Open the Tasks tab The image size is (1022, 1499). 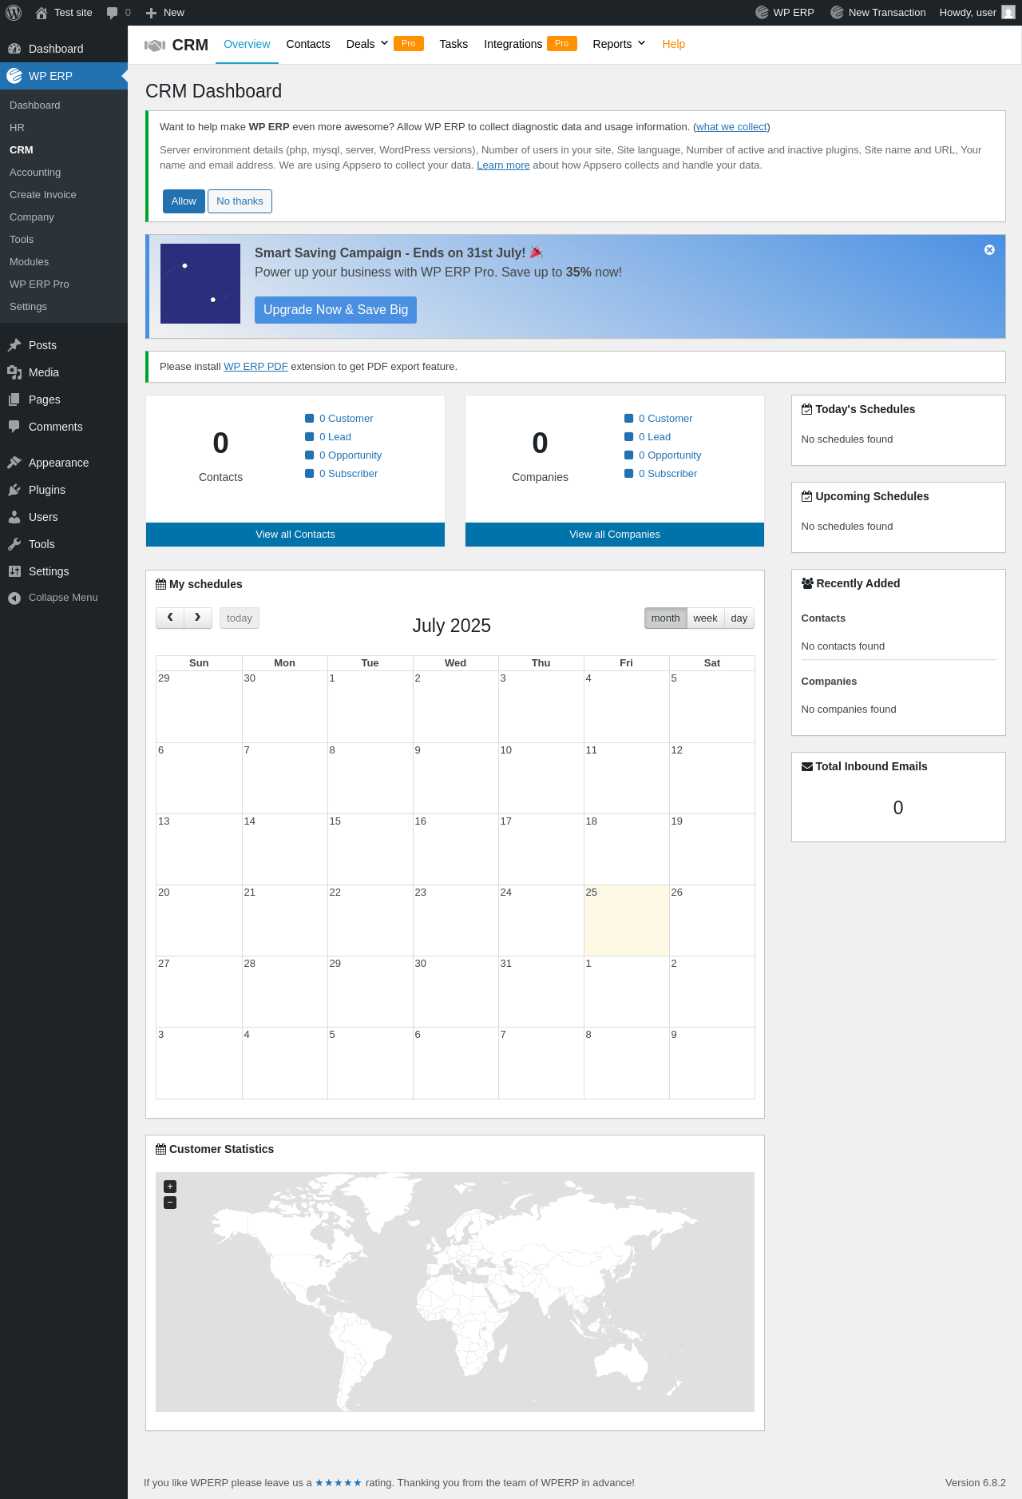pyautogui.click(x=454, y=44)
